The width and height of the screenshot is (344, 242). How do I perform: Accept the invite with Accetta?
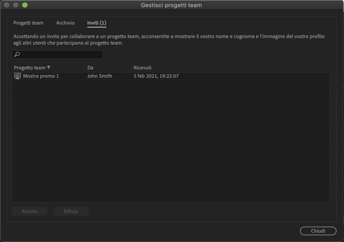click(x=30, y=211)
